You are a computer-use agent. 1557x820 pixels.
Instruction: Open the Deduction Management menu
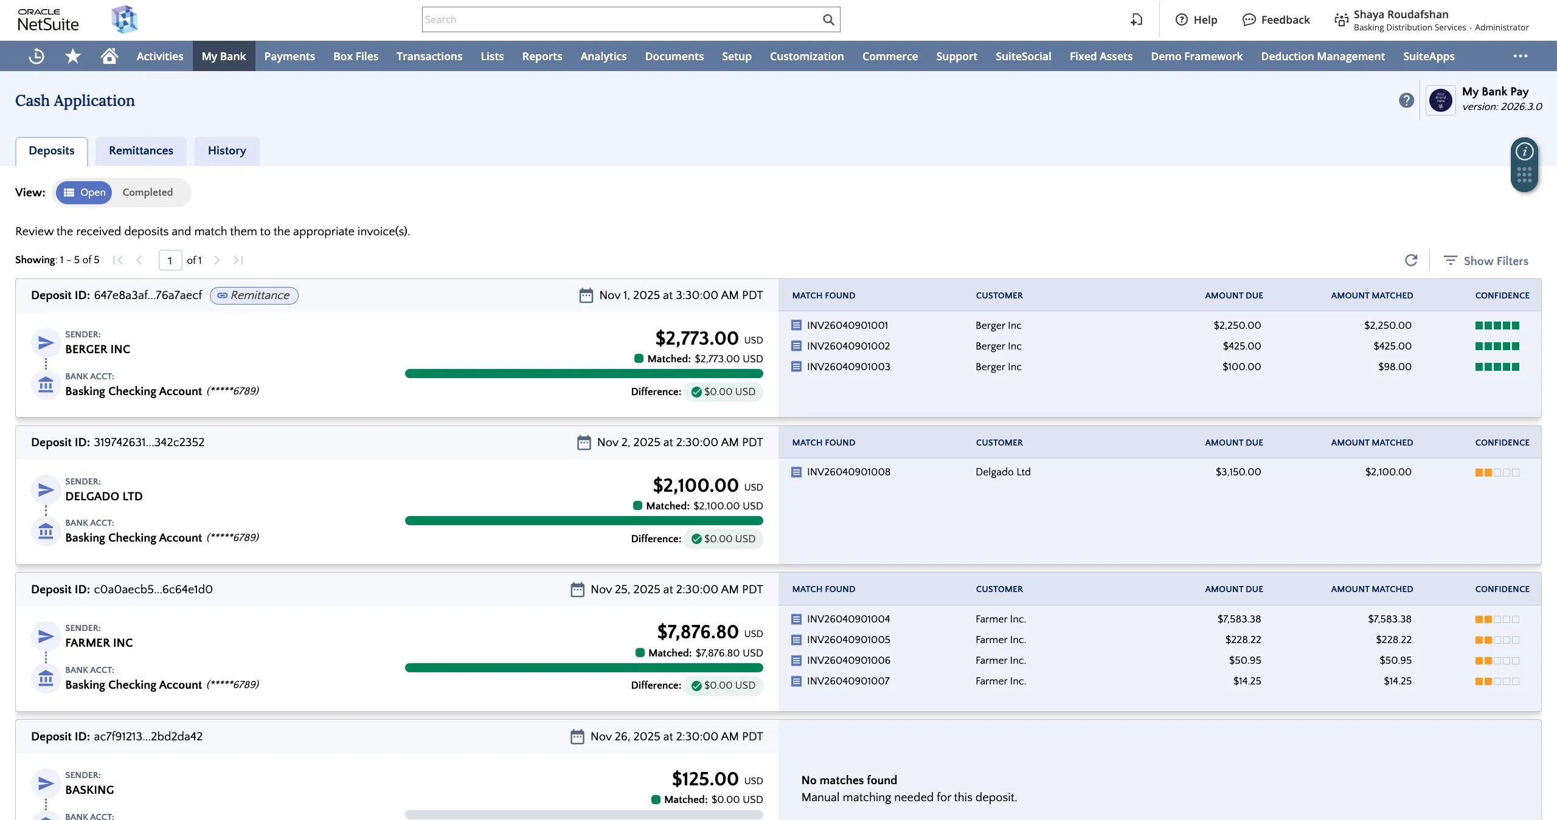coord(1323,56)
